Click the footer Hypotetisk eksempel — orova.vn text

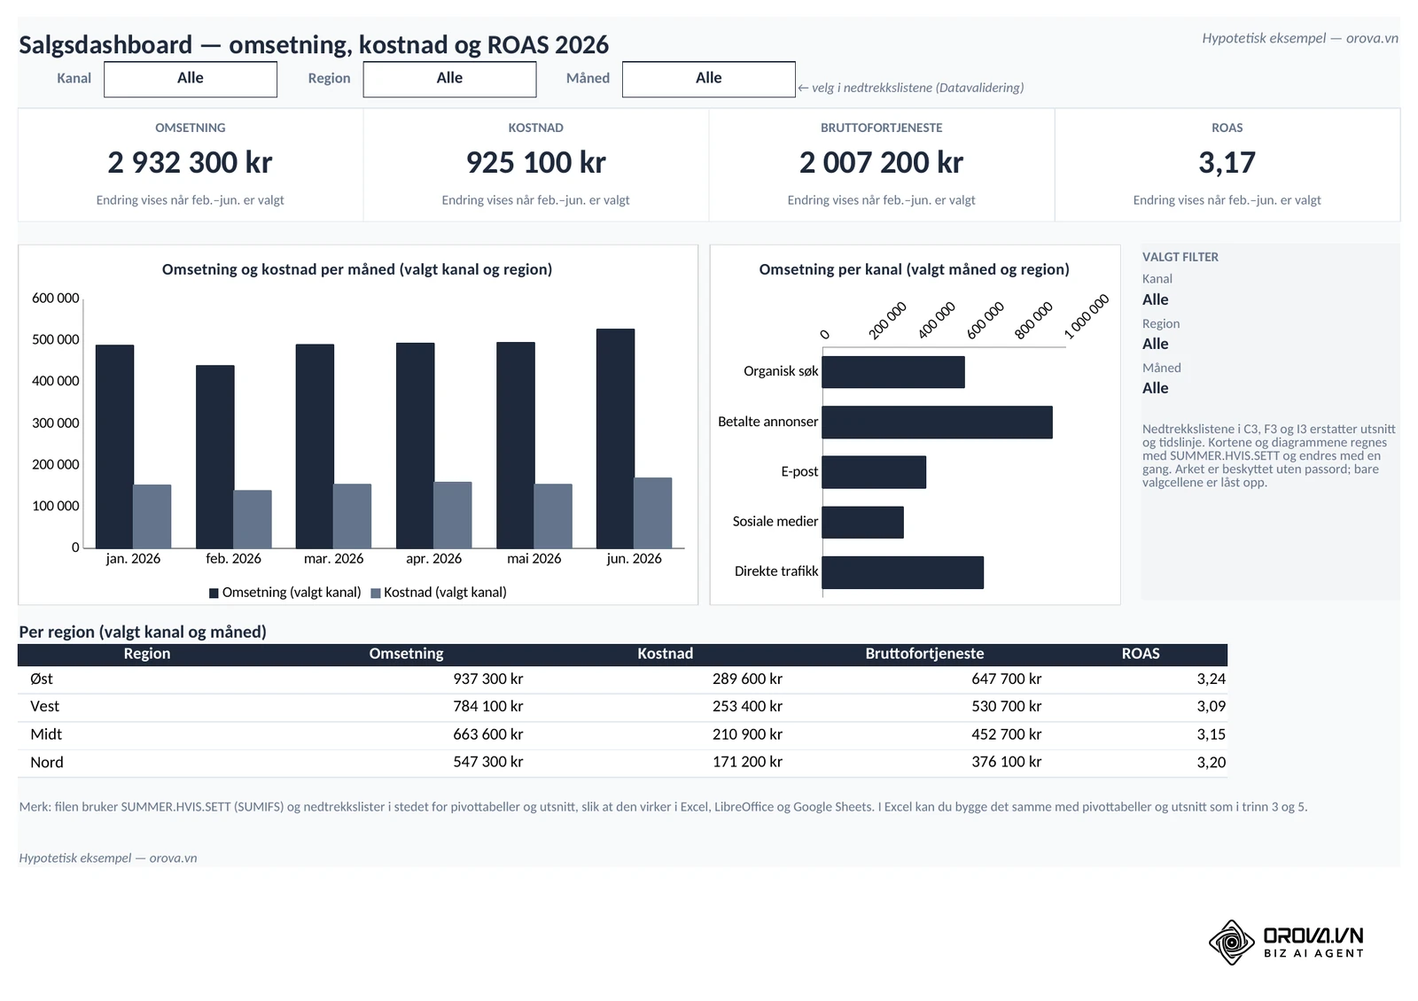click(108, 858)
